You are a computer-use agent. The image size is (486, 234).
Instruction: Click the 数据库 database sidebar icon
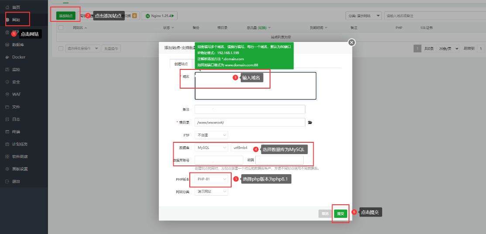pyautogui.click(x=7, y=45)
